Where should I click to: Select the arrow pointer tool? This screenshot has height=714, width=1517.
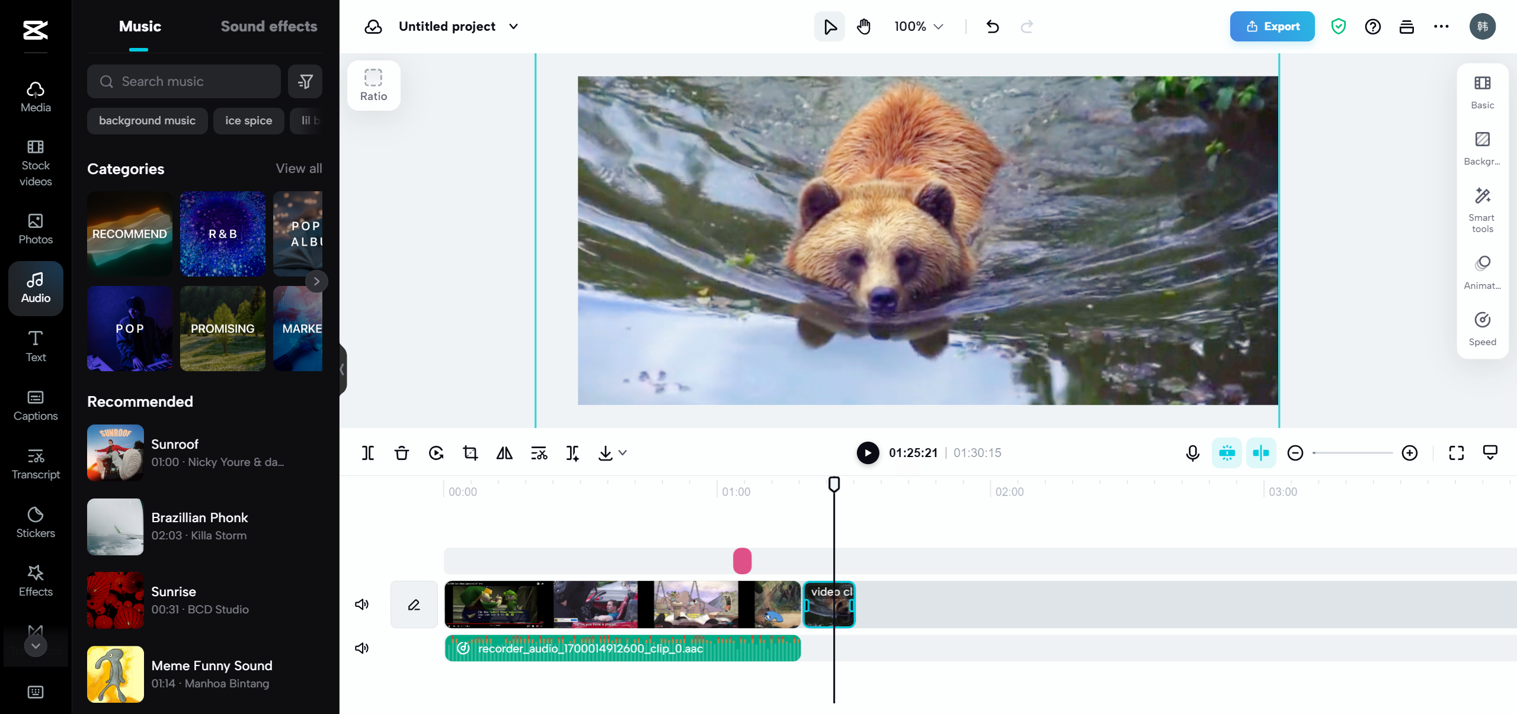click(830, 27)
